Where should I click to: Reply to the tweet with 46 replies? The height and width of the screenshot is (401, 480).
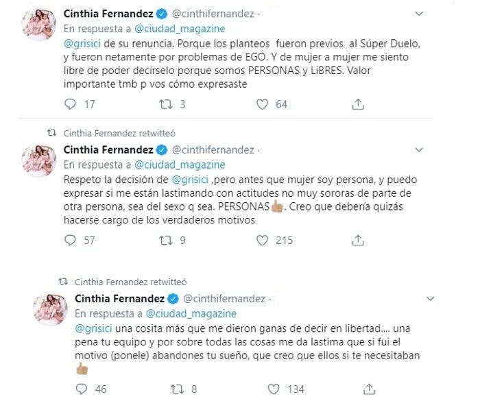[82, 389]
